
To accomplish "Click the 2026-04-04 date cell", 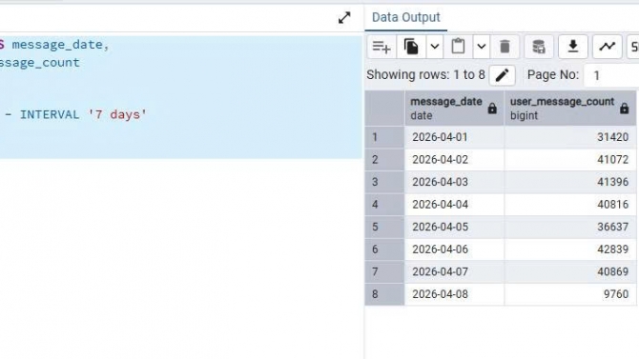I will click(x=454, y=205).
